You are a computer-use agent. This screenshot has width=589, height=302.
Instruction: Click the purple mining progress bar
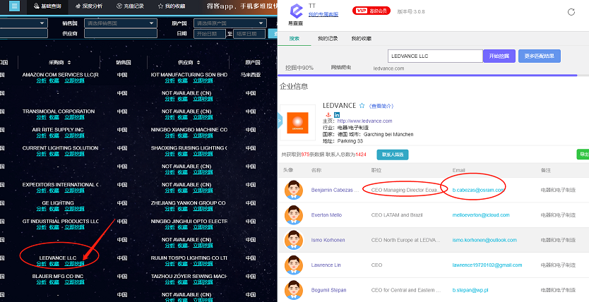(x=427, y=75)
